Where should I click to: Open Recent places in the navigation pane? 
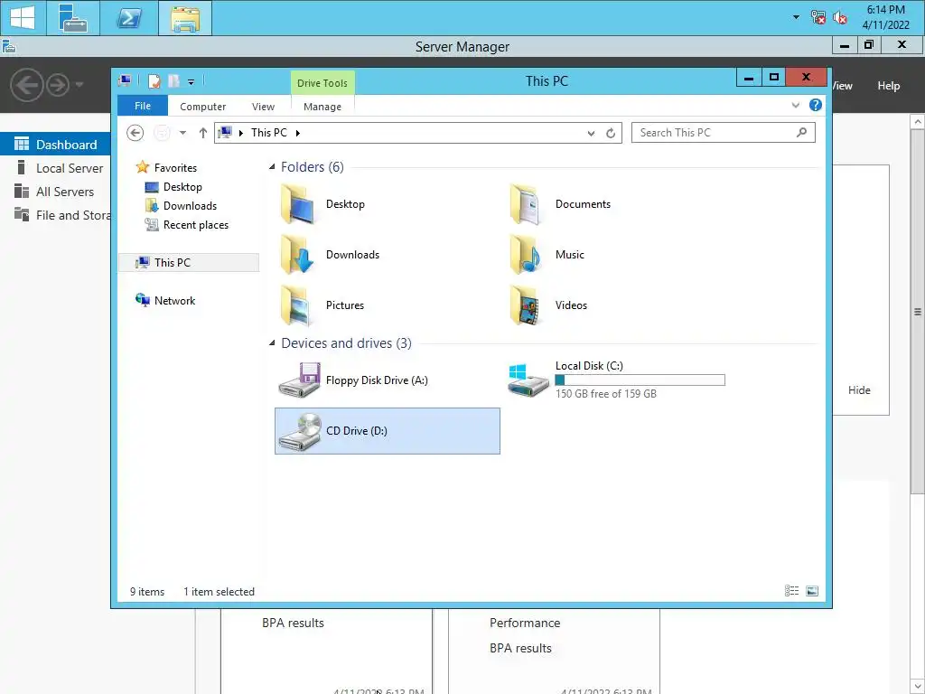[x=195, y=225]
